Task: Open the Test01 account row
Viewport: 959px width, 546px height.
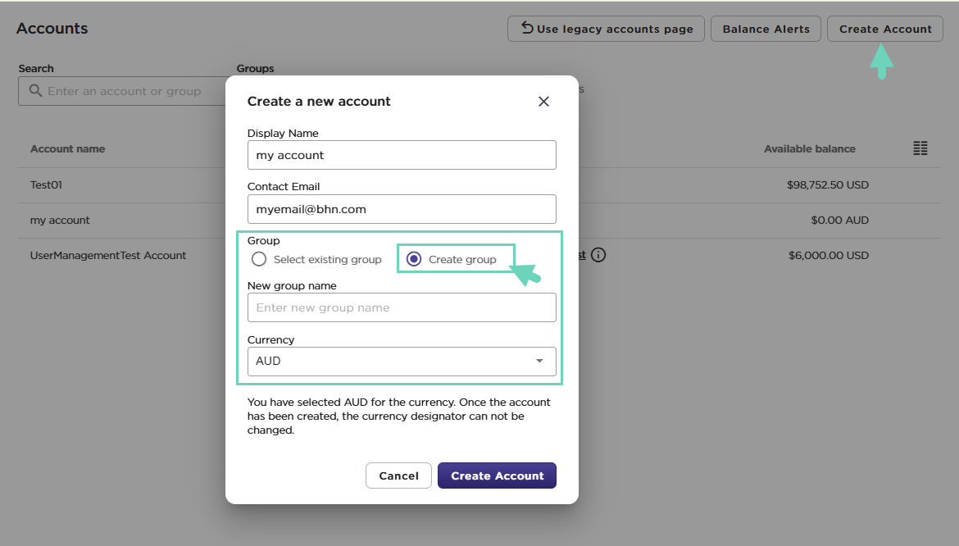Action: (x=47, y=185)
